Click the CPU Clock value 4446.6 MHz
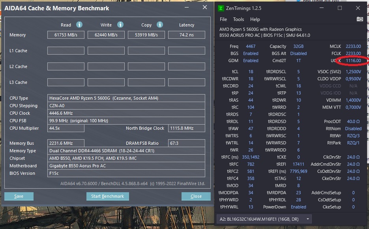 click(126, 113)
